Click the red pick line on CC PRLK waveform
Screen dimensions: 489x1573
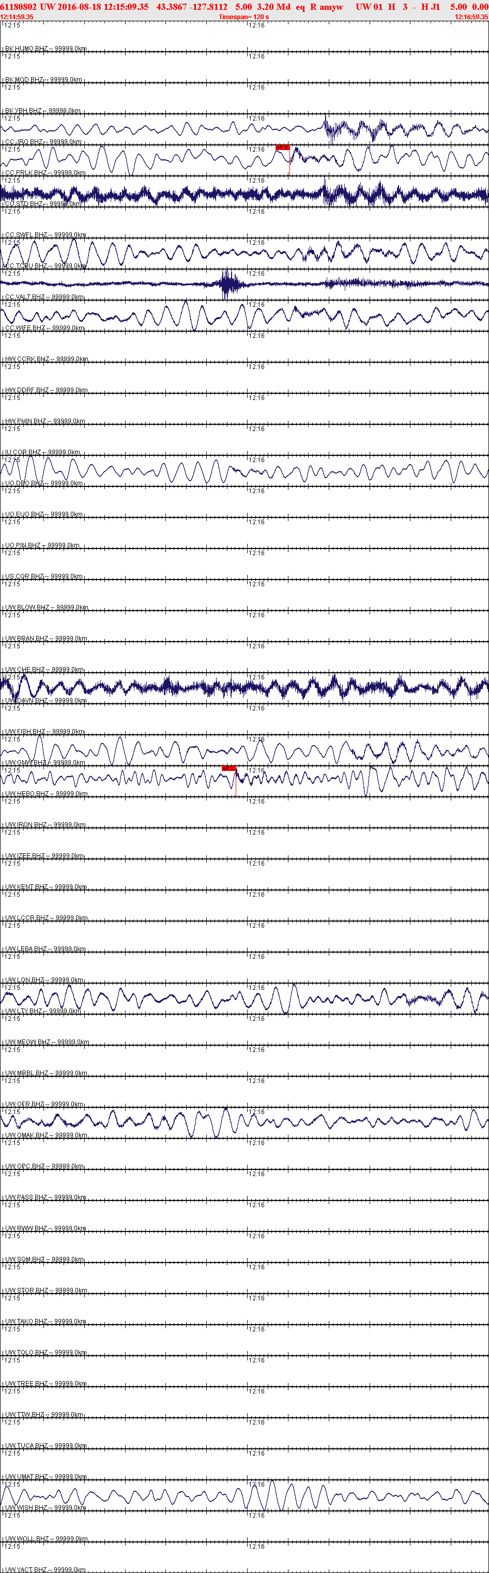(x=289, y=162)
